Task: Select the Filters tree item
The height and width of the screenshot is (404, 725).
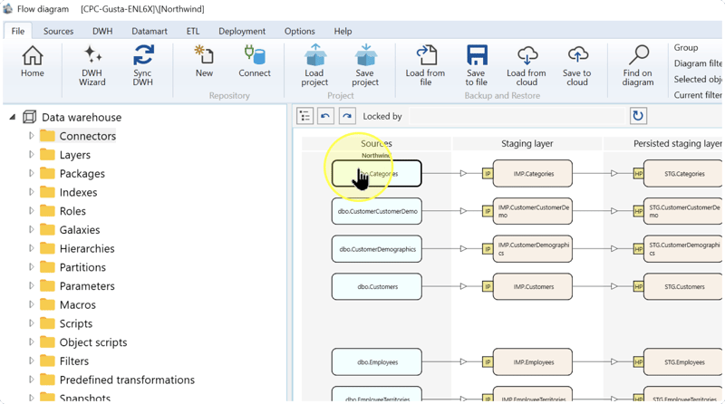Action: tap(74, 361)
